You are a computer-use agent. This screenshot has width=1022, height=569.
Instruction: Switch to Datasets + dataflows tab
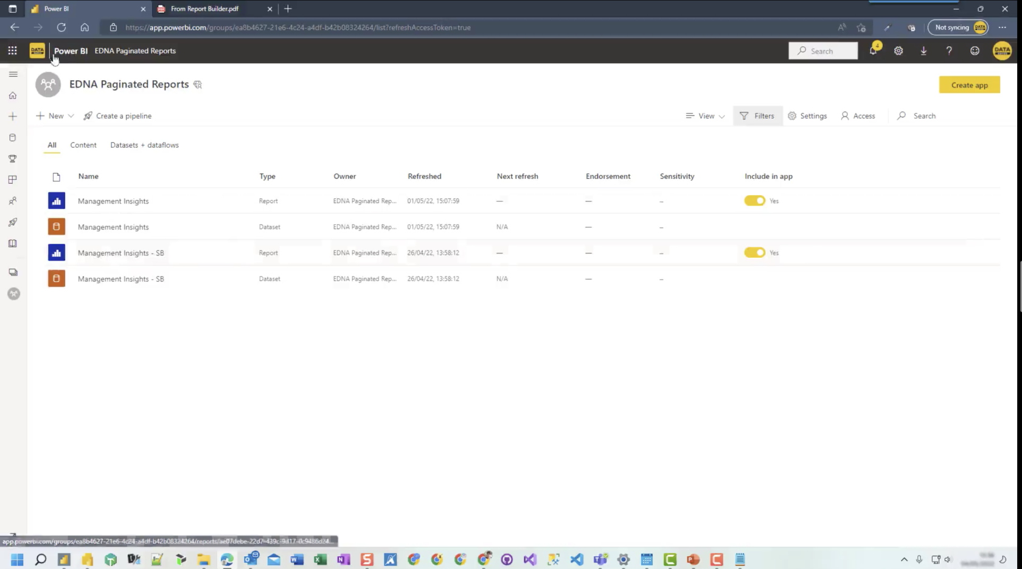pyautogui.click(x=145, y=145)
